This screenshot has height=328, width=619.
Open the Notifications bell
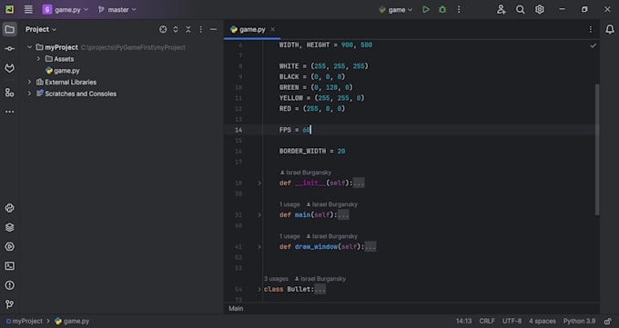[x=610, y=29]
